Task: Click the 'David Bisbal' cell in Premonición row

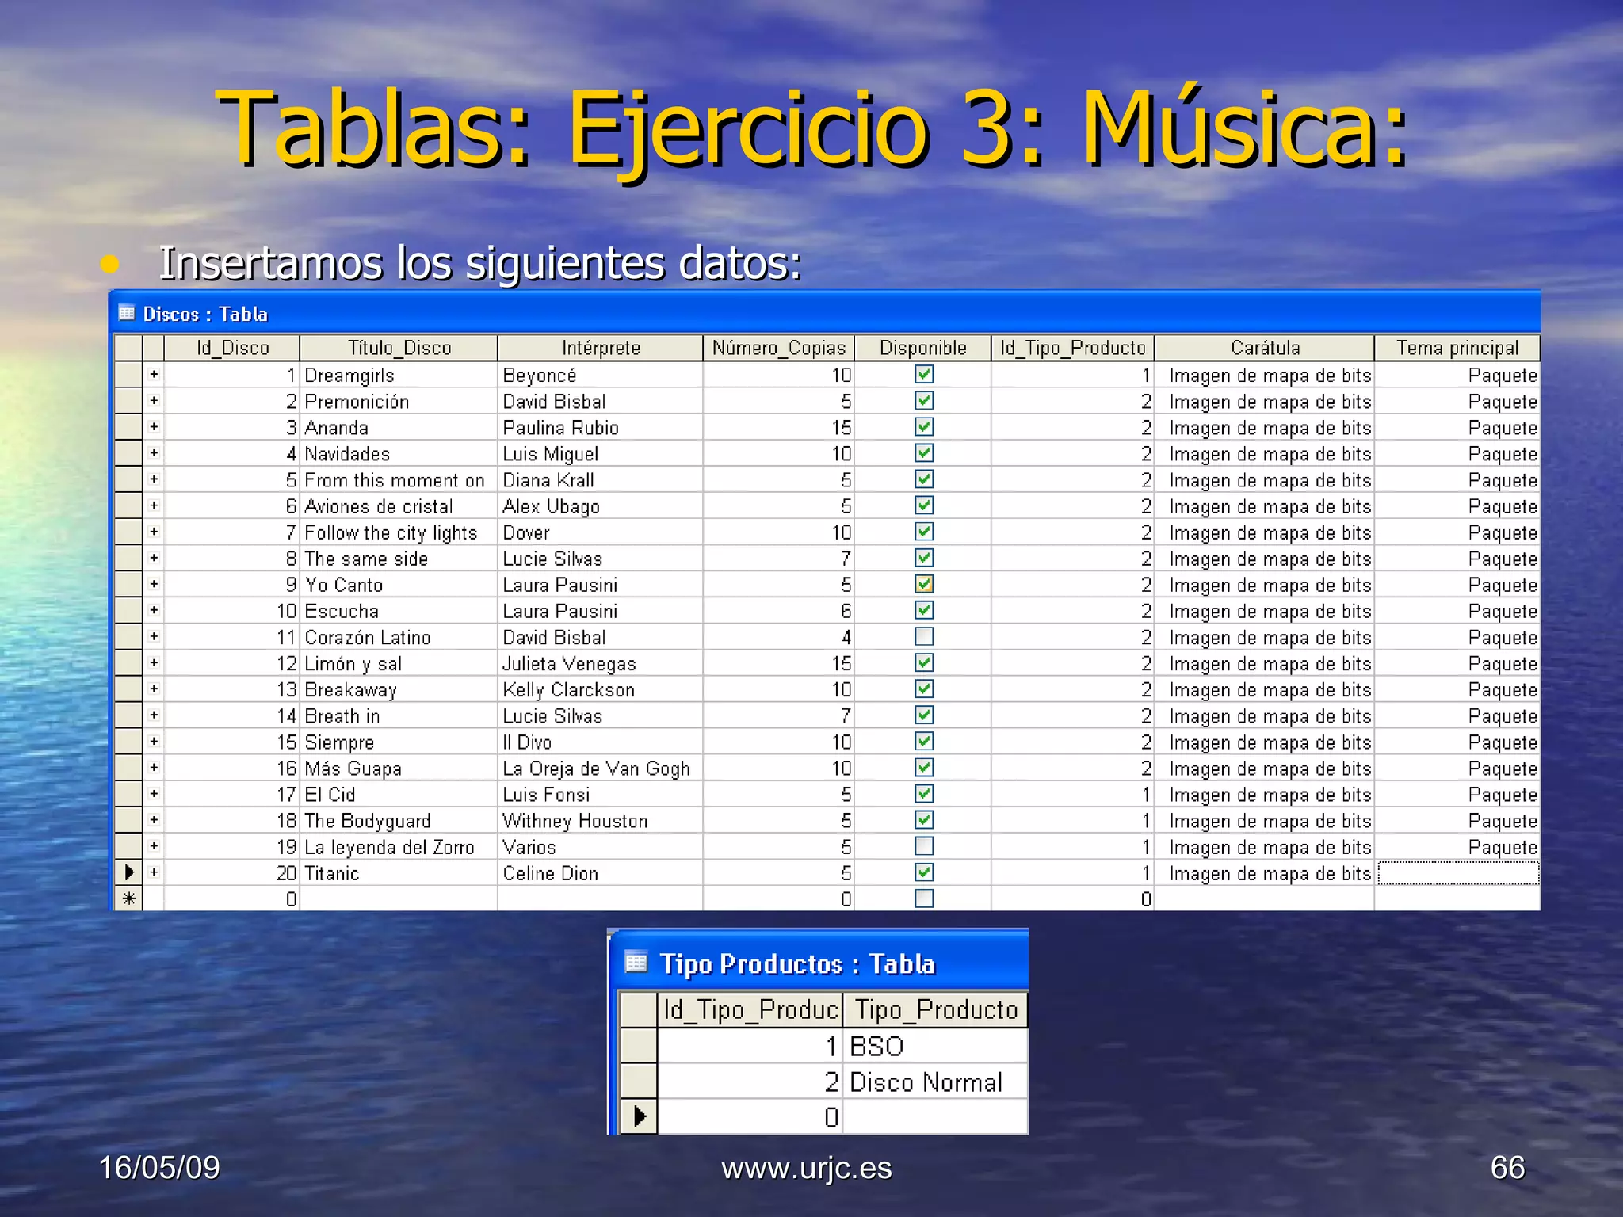Action: click(x=600, y=401)
